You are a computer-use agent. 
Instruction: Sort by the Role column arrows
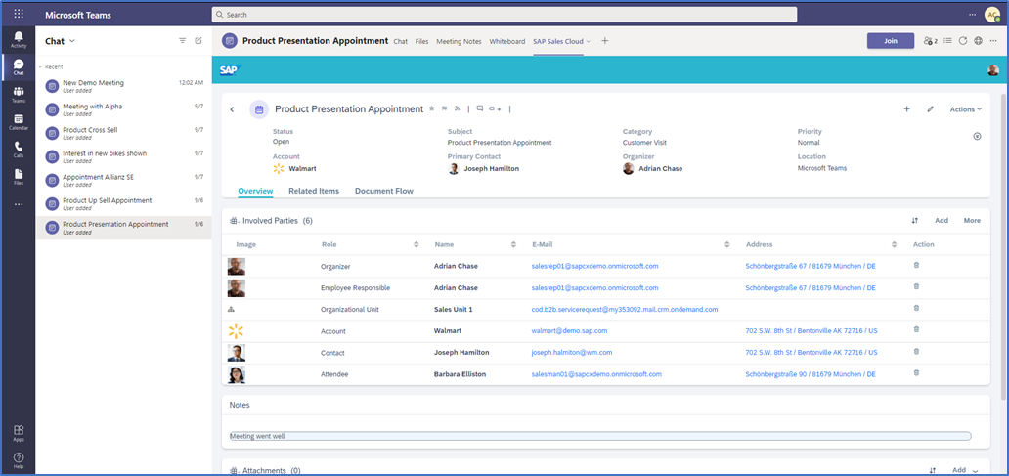coord(417,245)
